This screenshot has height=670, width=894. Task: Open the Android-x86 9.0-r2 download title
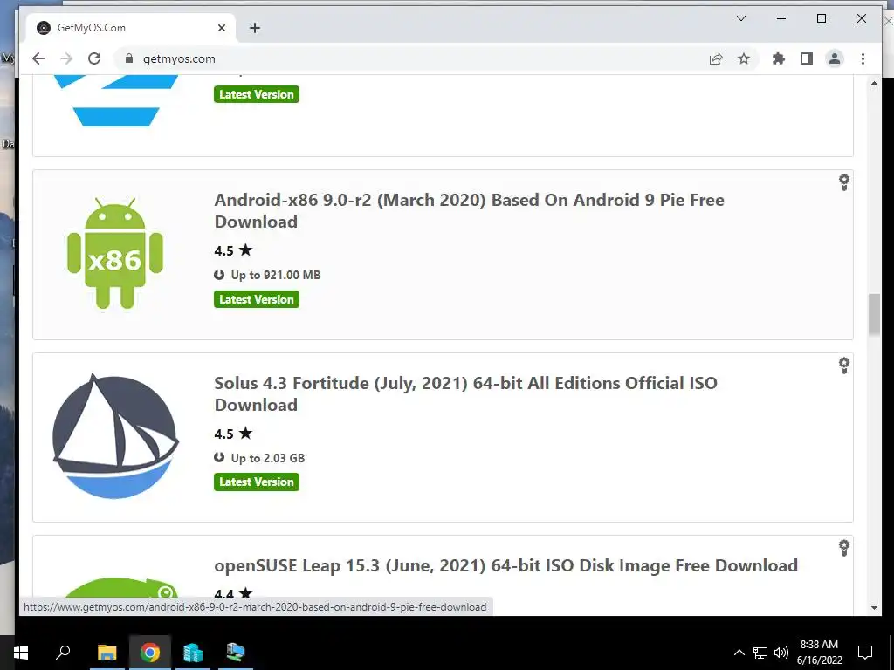(469, 211)
